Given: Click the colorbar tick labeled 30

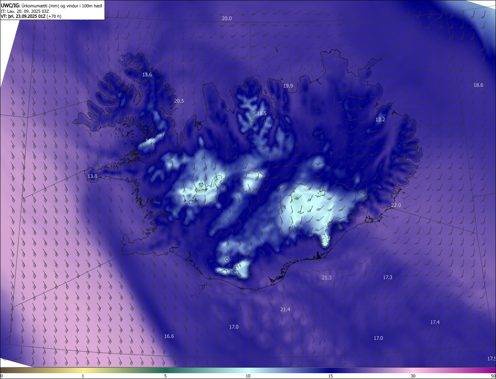Looking at the screenshot, I should (x=413, y=376).
